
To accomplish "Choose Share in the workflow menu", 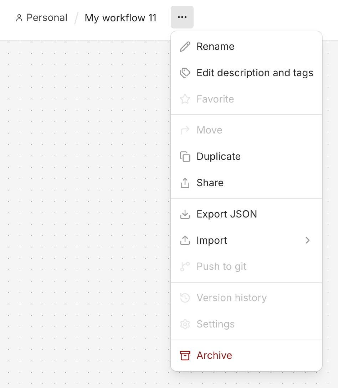I will click(246, 183).
